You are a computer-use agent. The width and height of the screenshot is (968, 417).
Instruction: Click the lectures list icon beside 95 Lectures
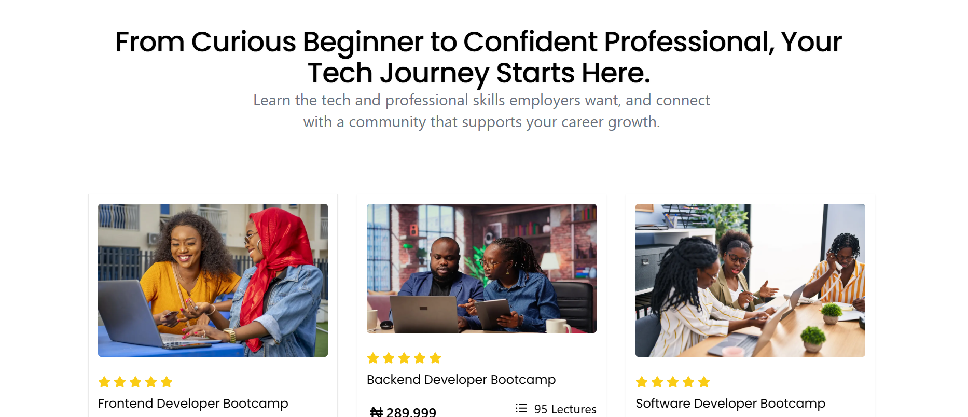click(x=521, y=408)
